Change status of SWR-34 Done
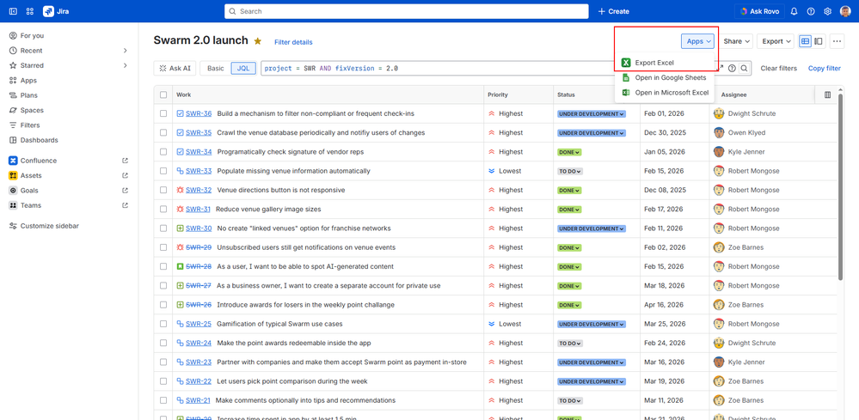Image resolution: width=859 pixels, height=420 pixels. [x=570, y=152]
